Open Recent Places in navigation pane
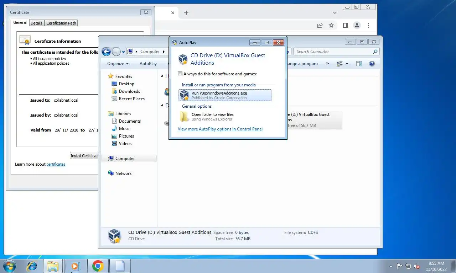The height and width of the screenshot is (273, 456). 132,99
